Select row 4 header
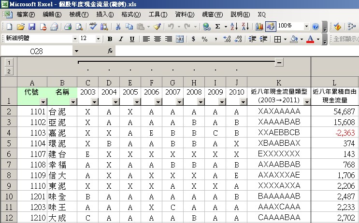Screen dimensions: 359x223 tap(9, 133)
